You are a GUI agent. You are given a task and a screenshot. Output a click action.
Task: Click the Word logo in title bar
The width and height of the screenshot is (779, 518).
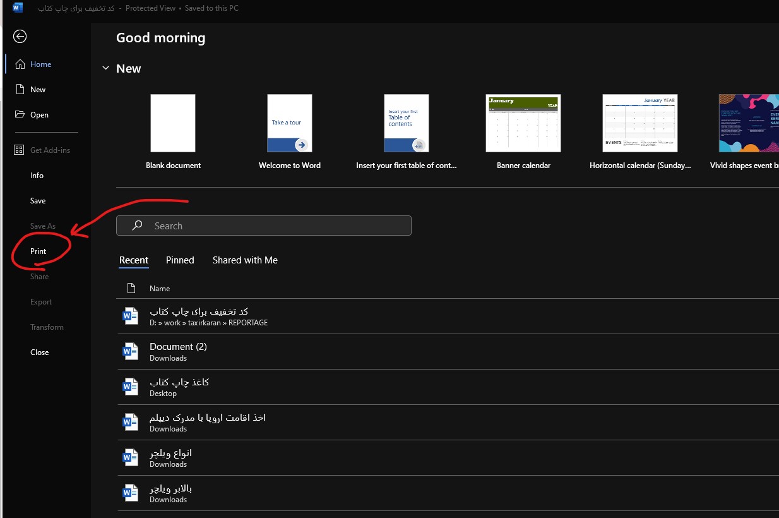[17, 8]
